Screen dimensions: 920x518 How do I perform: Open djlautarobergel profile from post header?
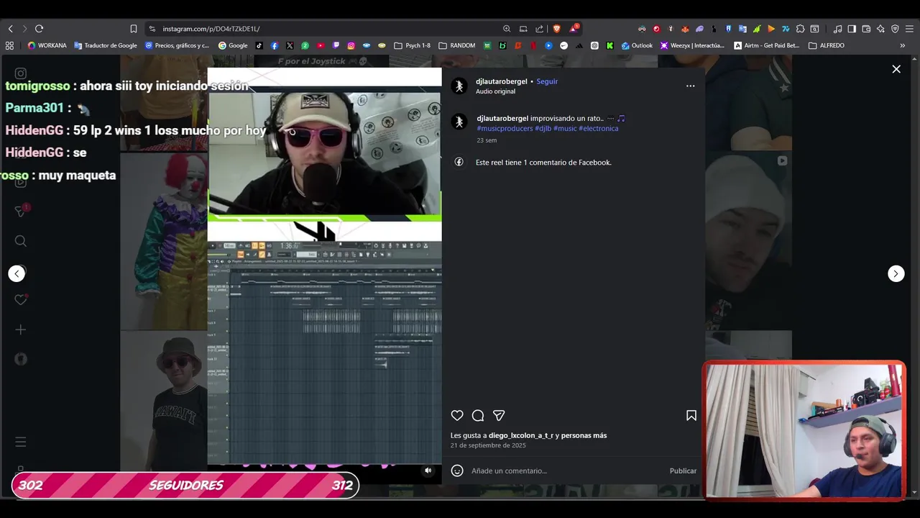[x=502, y=81]
